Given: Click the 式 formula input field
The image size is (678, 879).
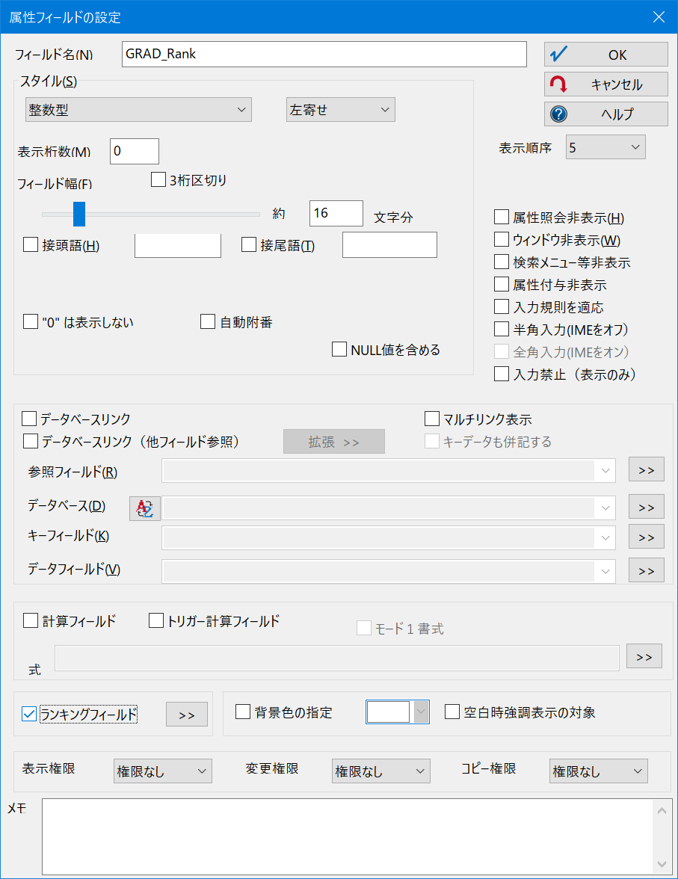Looking at the screenshot, I should pos(337,658).
